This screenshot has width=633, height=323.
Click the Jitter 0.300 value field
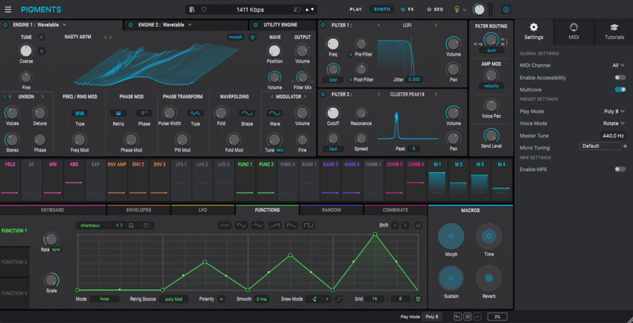[414, 80]
